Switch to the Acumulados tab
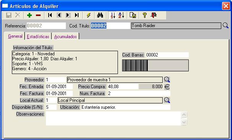This screenshot has width=232, height=140. click(x=65, y=37)
